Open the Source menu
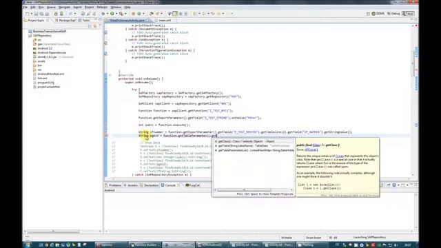 click(x=51, y=7)
